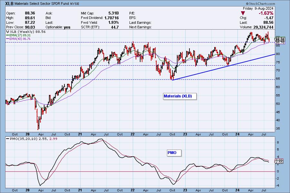Screen dimensions: 290x193
Task: Click the purple EMA(43) legend line marker
Action: (8, 39)
